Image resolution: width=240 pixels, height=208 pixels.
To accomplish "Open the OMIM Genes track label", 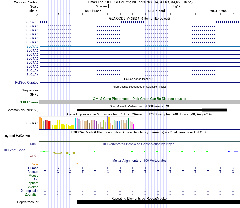I will coord(28,102).
